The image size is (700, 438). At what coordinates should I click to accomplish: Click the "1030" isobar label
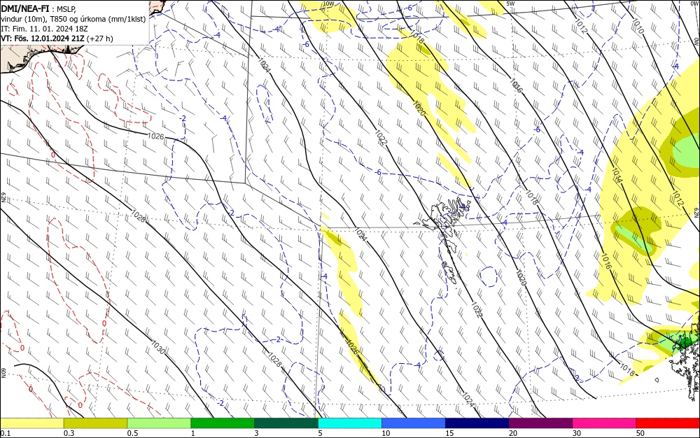coord(158,348)
